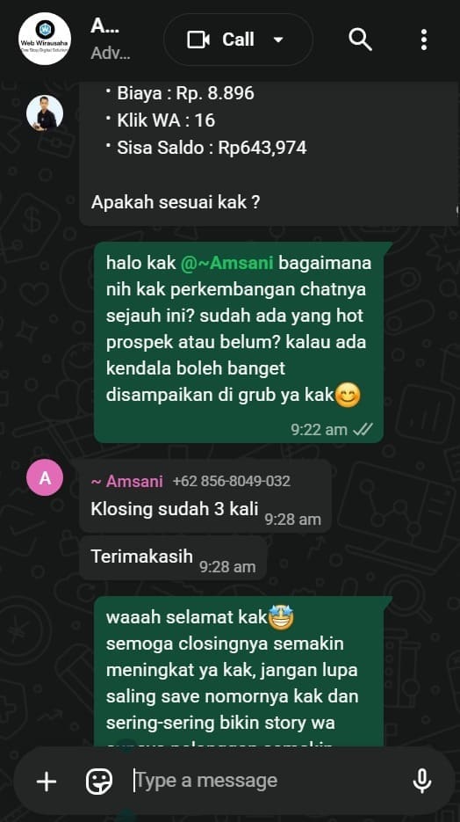Expand the Call dropdown arrow
460x822 pixels.
278,40
